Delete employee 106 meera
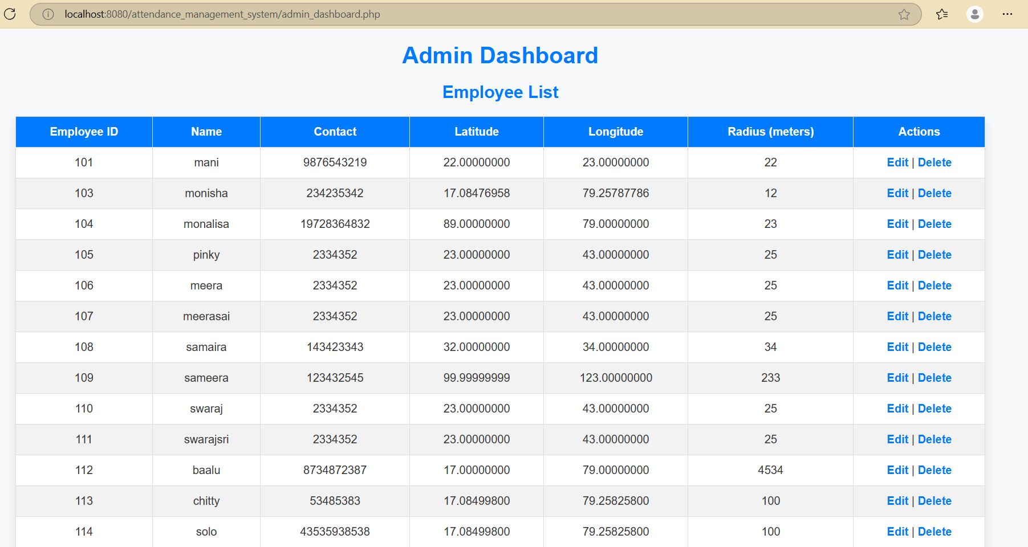1028x547 pixels. (x=934, y=285)
